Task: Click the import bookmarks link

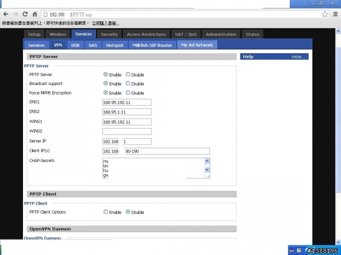Action: (105, 23)
